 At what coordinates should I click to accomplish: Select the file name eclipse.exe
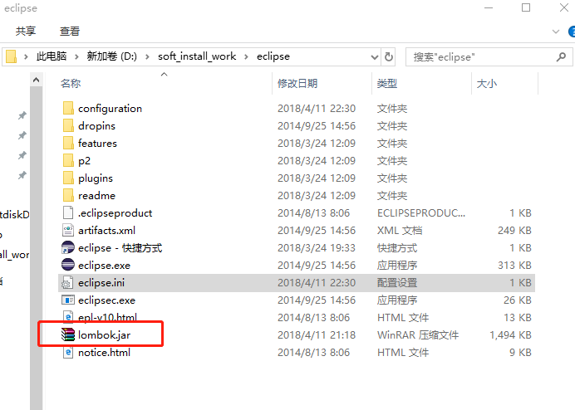[104, 265]
